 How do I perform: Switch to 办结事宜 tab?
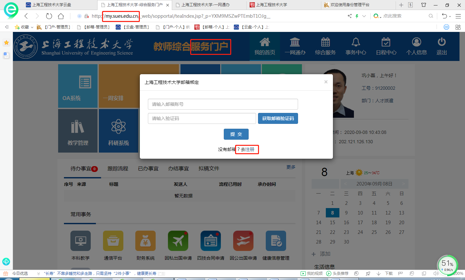[179, 169]
